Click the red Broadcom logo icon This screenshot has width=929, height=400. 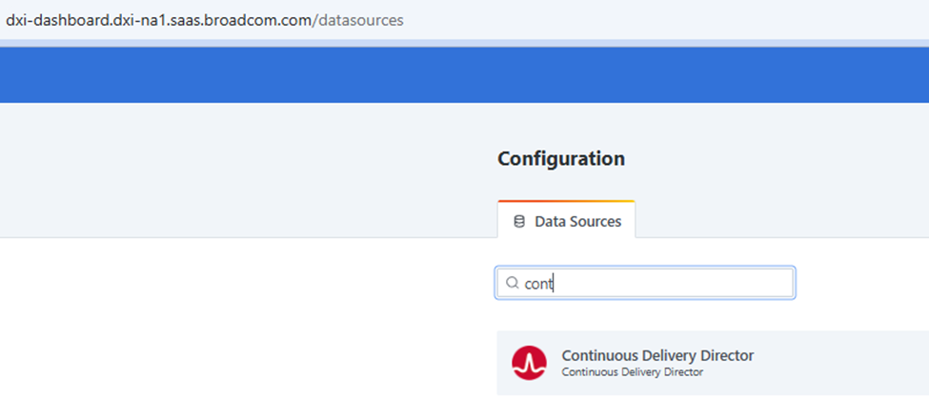(529, 363)
